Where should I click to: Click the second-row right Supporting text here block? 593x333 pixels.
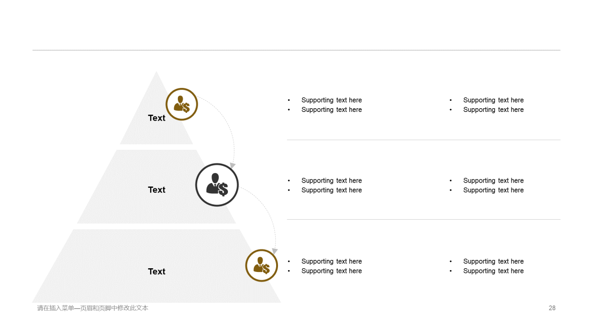(486, 185)
